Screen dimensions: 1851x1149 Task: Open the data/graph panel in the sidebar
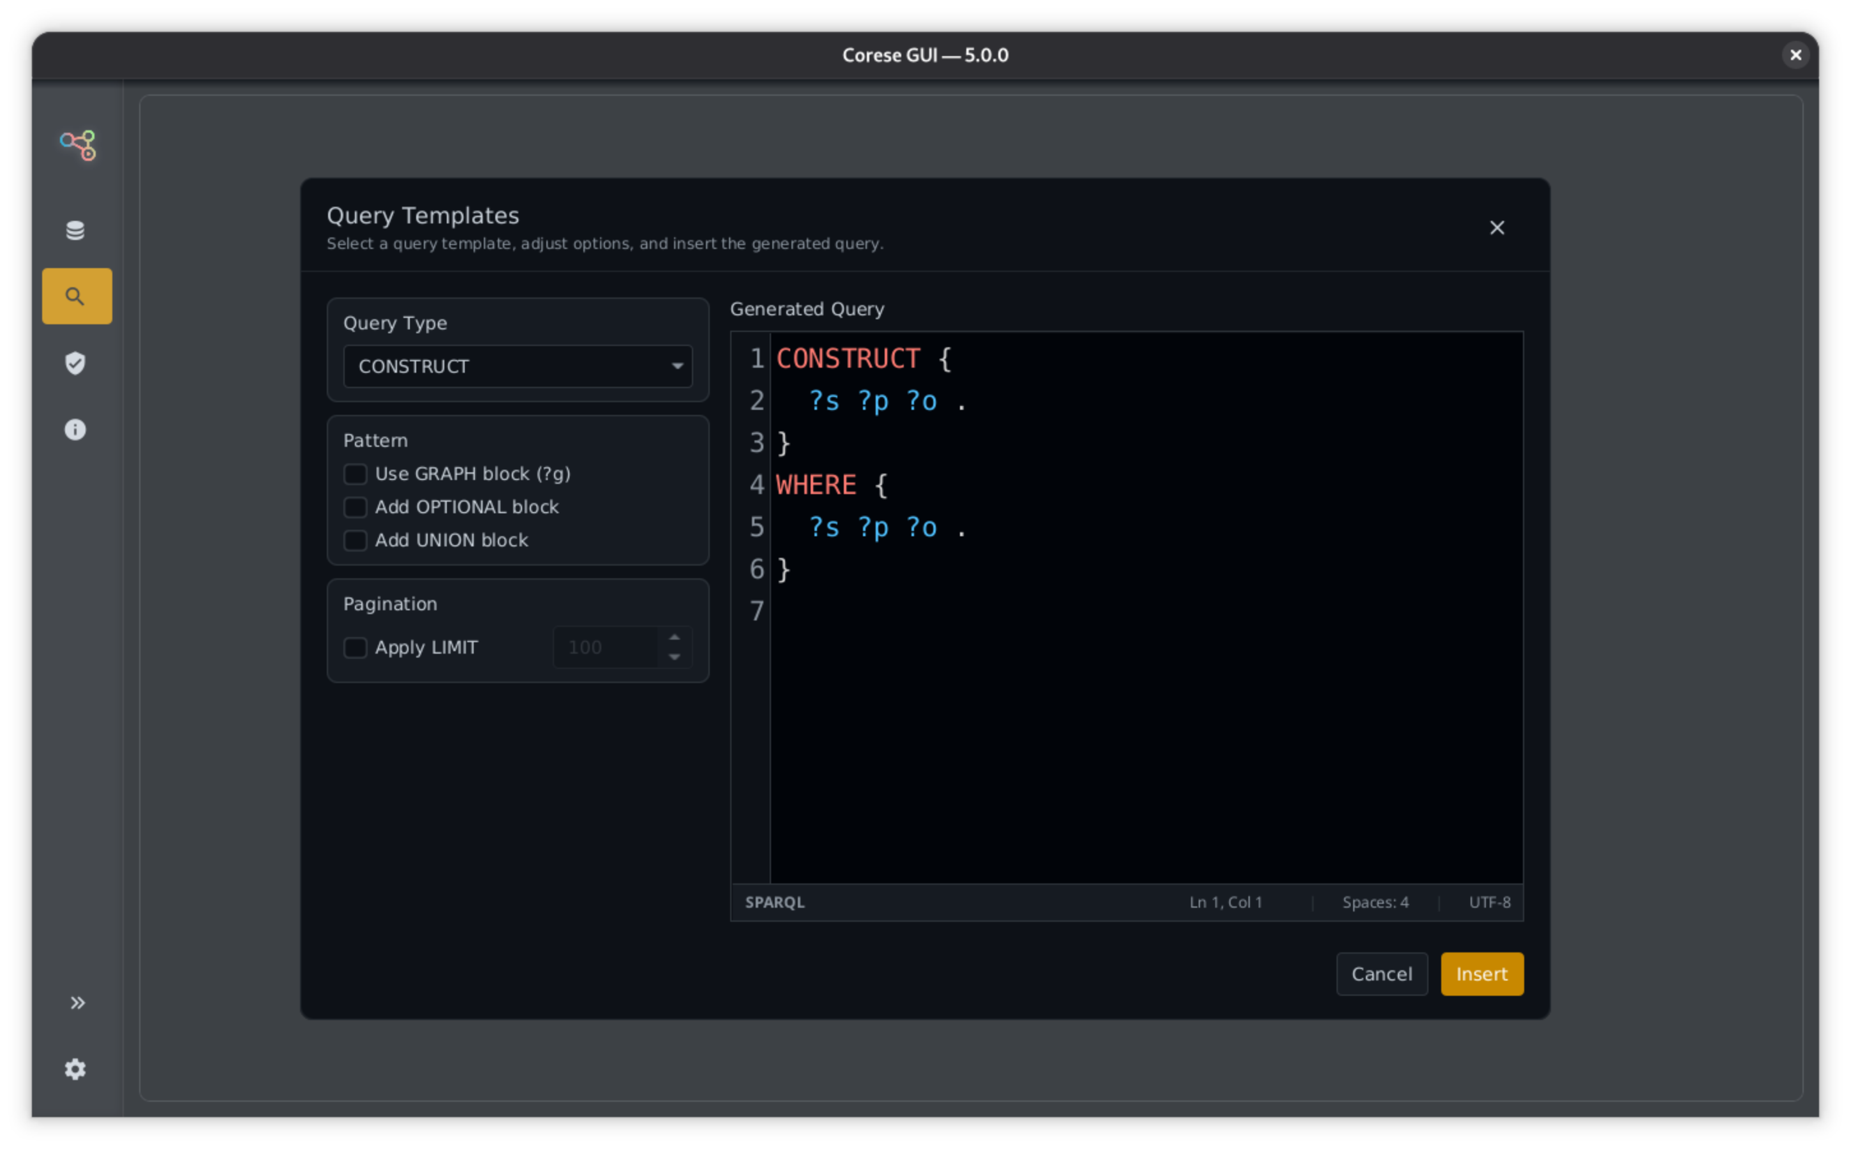click(x=75, y=230)
